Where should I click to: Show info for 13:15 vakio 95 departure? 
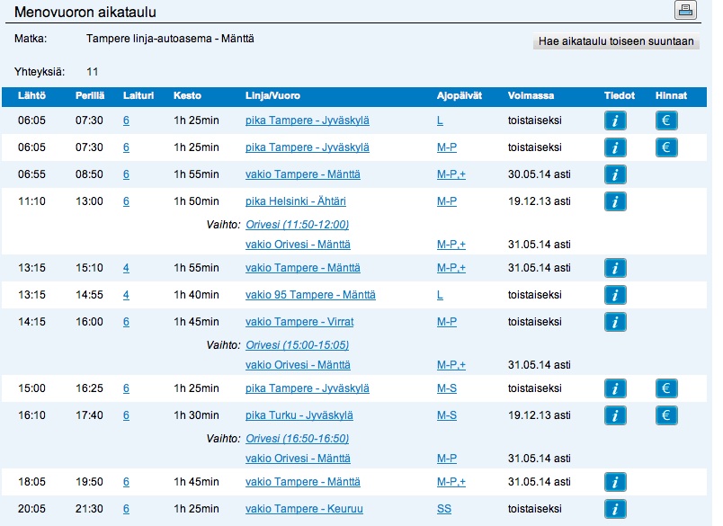click(x=615, y=295)
